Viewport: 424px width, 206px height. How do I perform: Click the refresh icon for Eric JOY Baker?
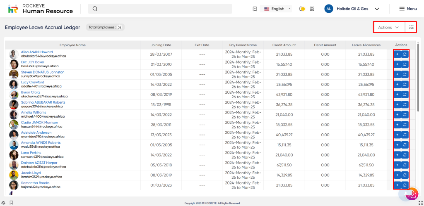405,64
